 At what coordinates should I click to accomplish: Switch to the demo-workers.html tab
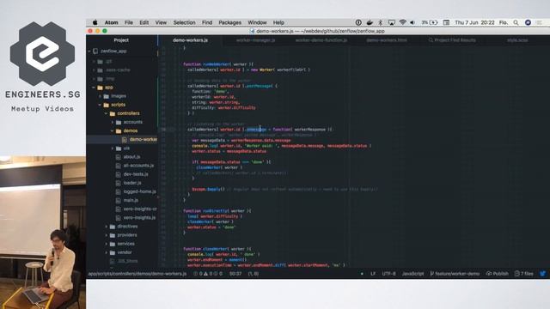click(x=387, y=40)
